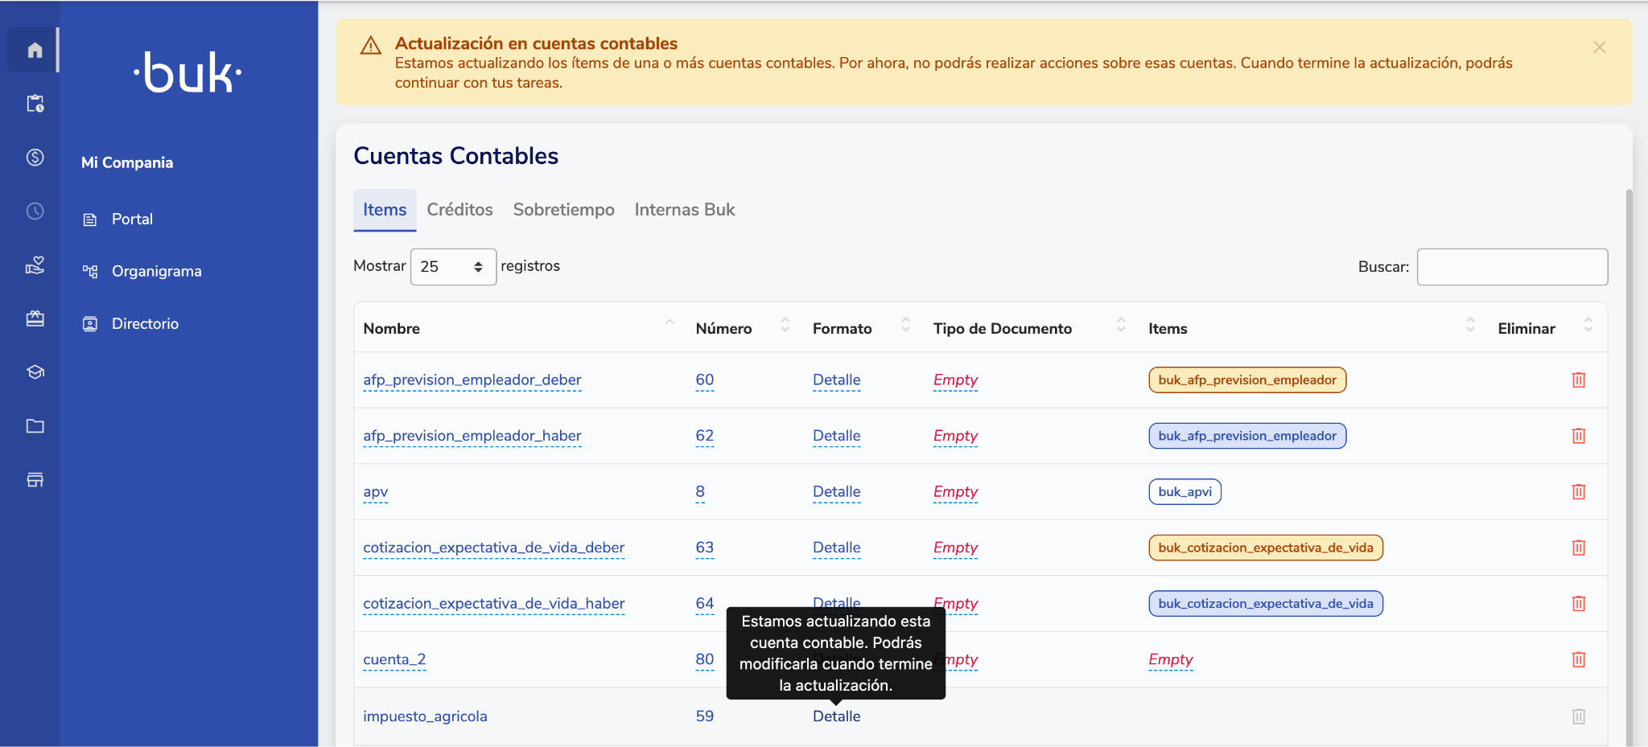
Task: Open the graduation cap icon
Action: tap(35, 372)
